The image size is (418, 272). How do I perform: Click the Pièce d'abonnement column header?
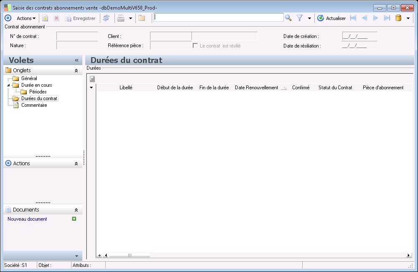click(x=383, y=88)
